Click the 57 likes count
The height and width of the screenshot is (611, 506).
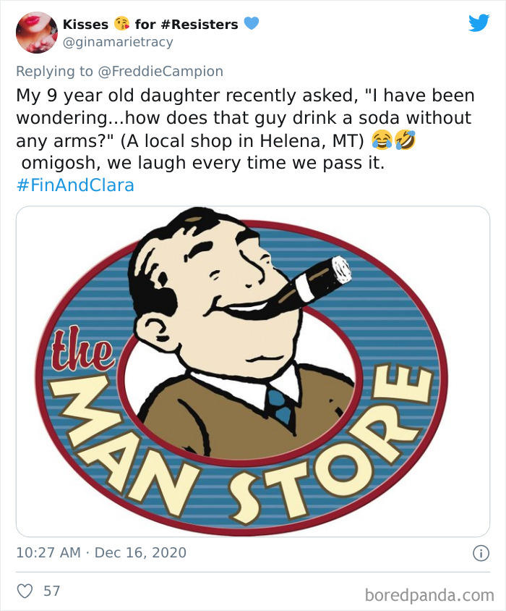tap(52, 591)
